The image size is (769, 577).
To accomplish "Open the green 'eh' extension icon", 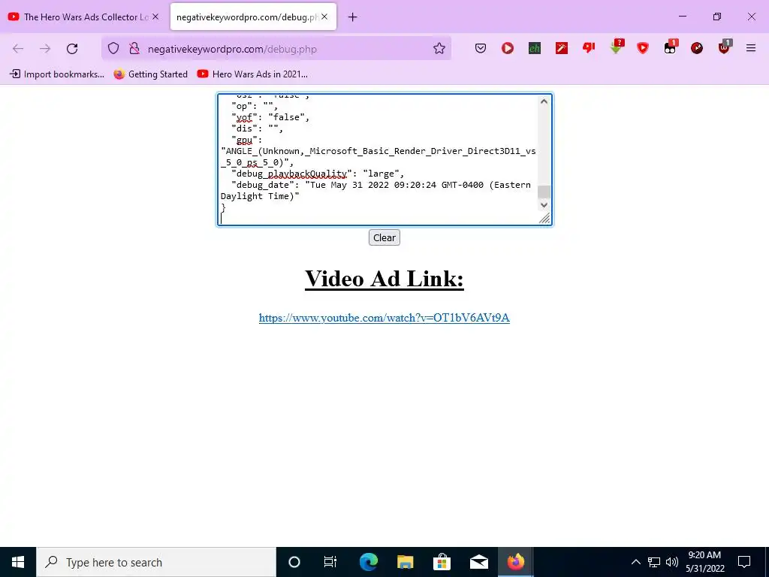I will click(x=535, y=48).
